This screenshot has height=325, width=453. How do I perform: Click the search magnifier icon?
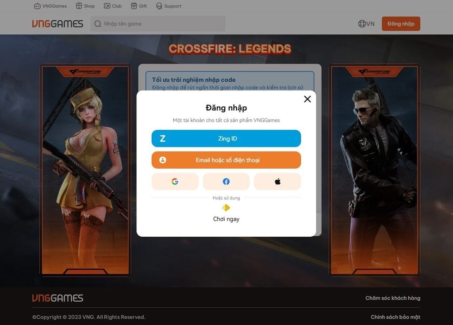(x=98, y=23)
